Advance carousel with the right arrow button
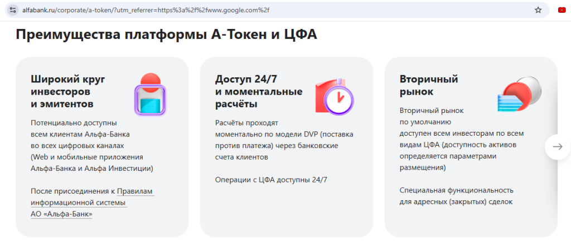 tap(558, 147)
